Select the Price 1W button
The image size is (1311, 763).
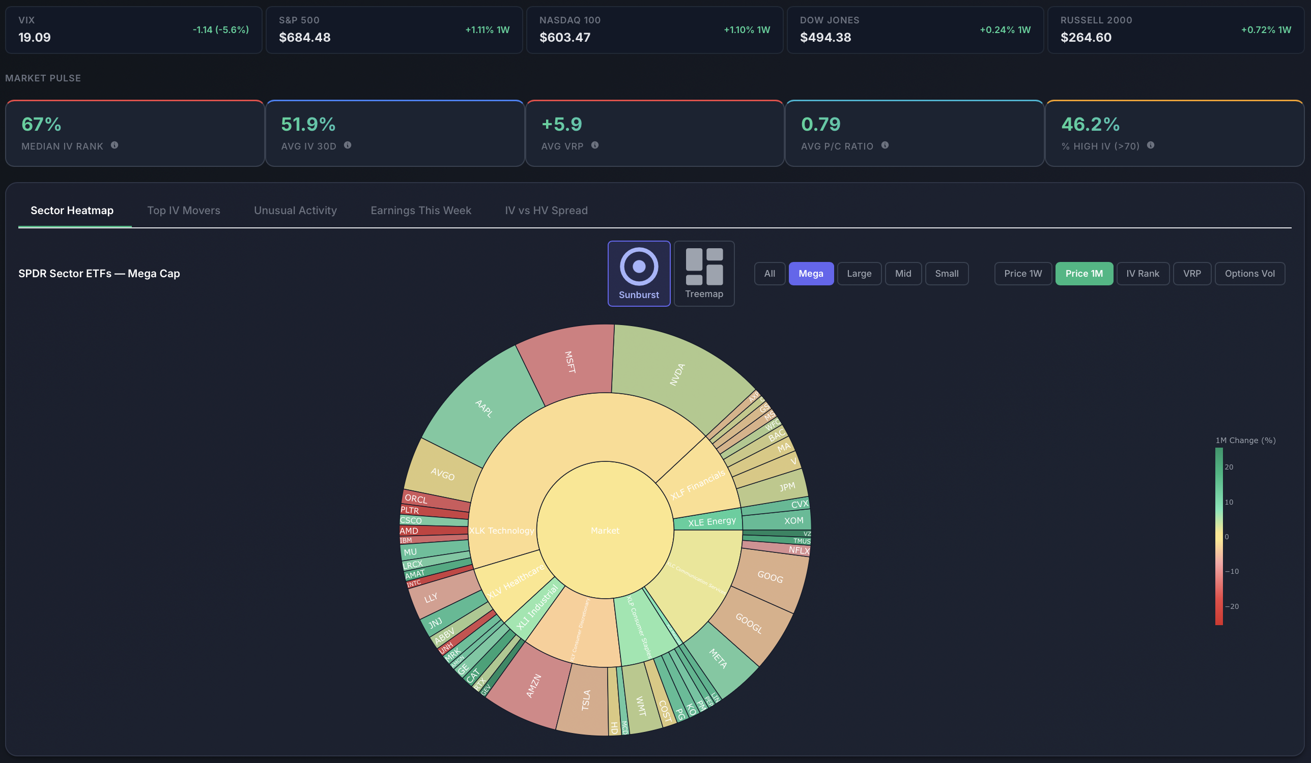point(1022,273)
